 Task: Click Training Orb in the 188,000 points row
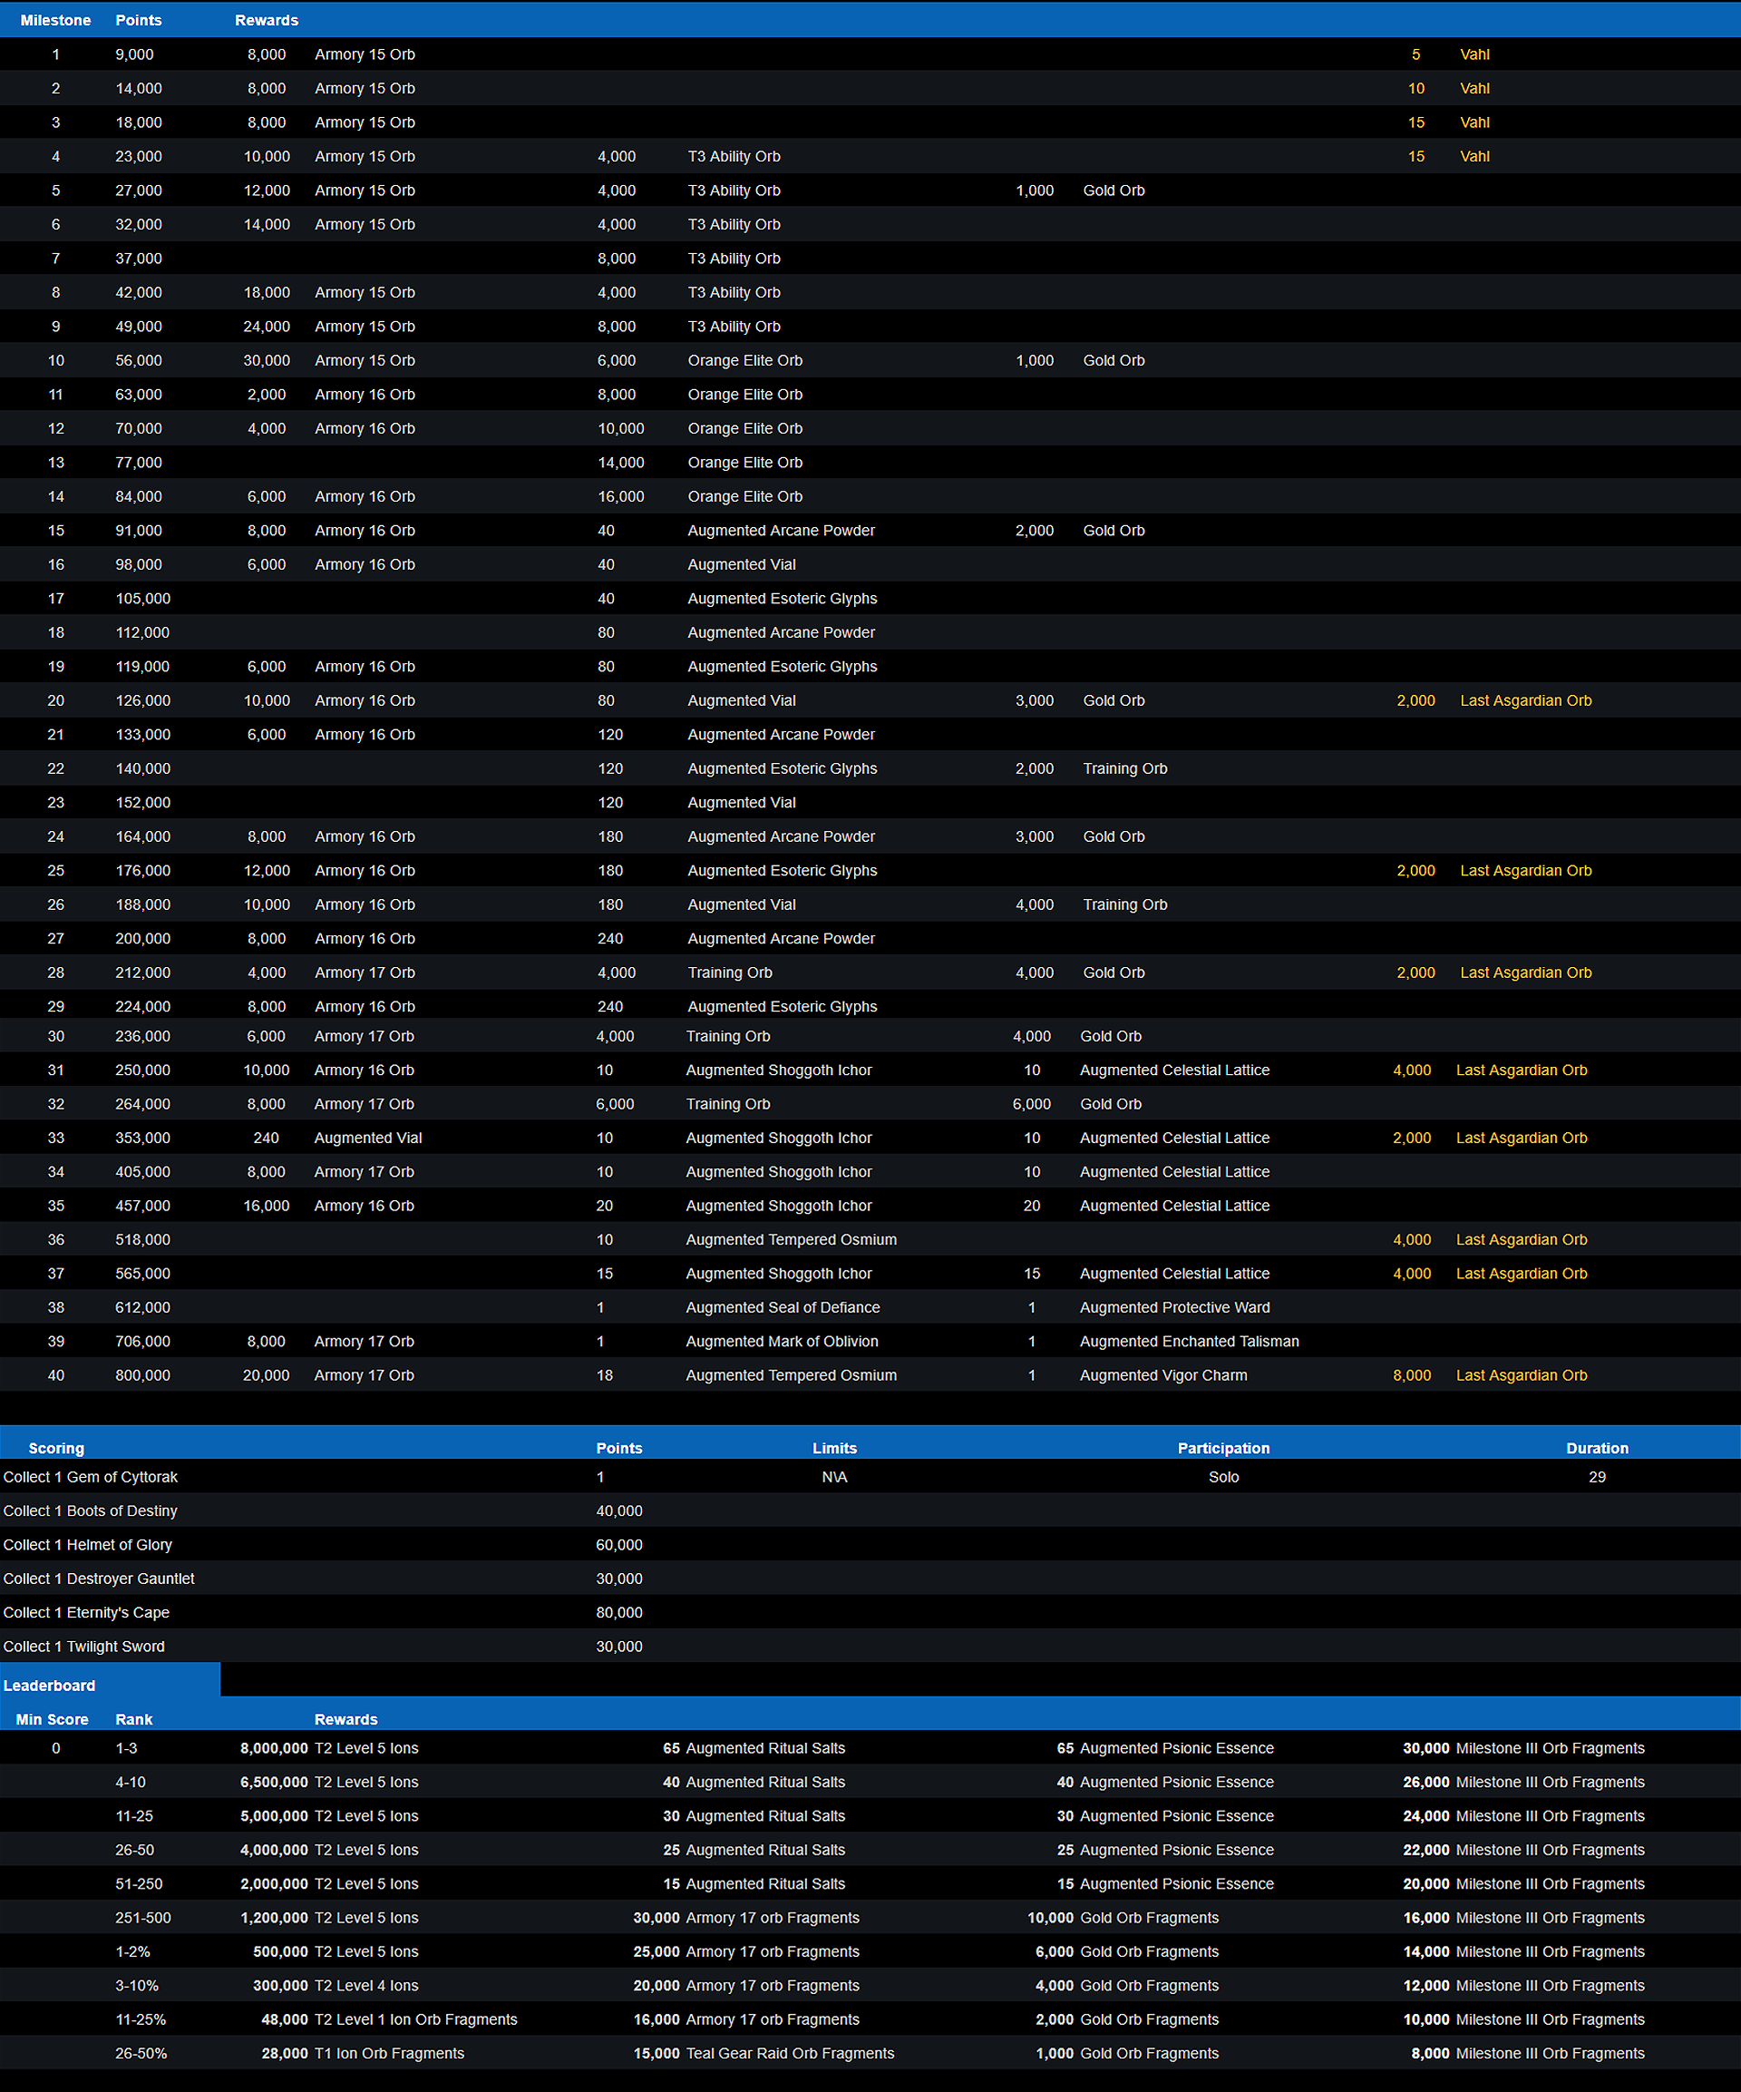[1124, 904]
